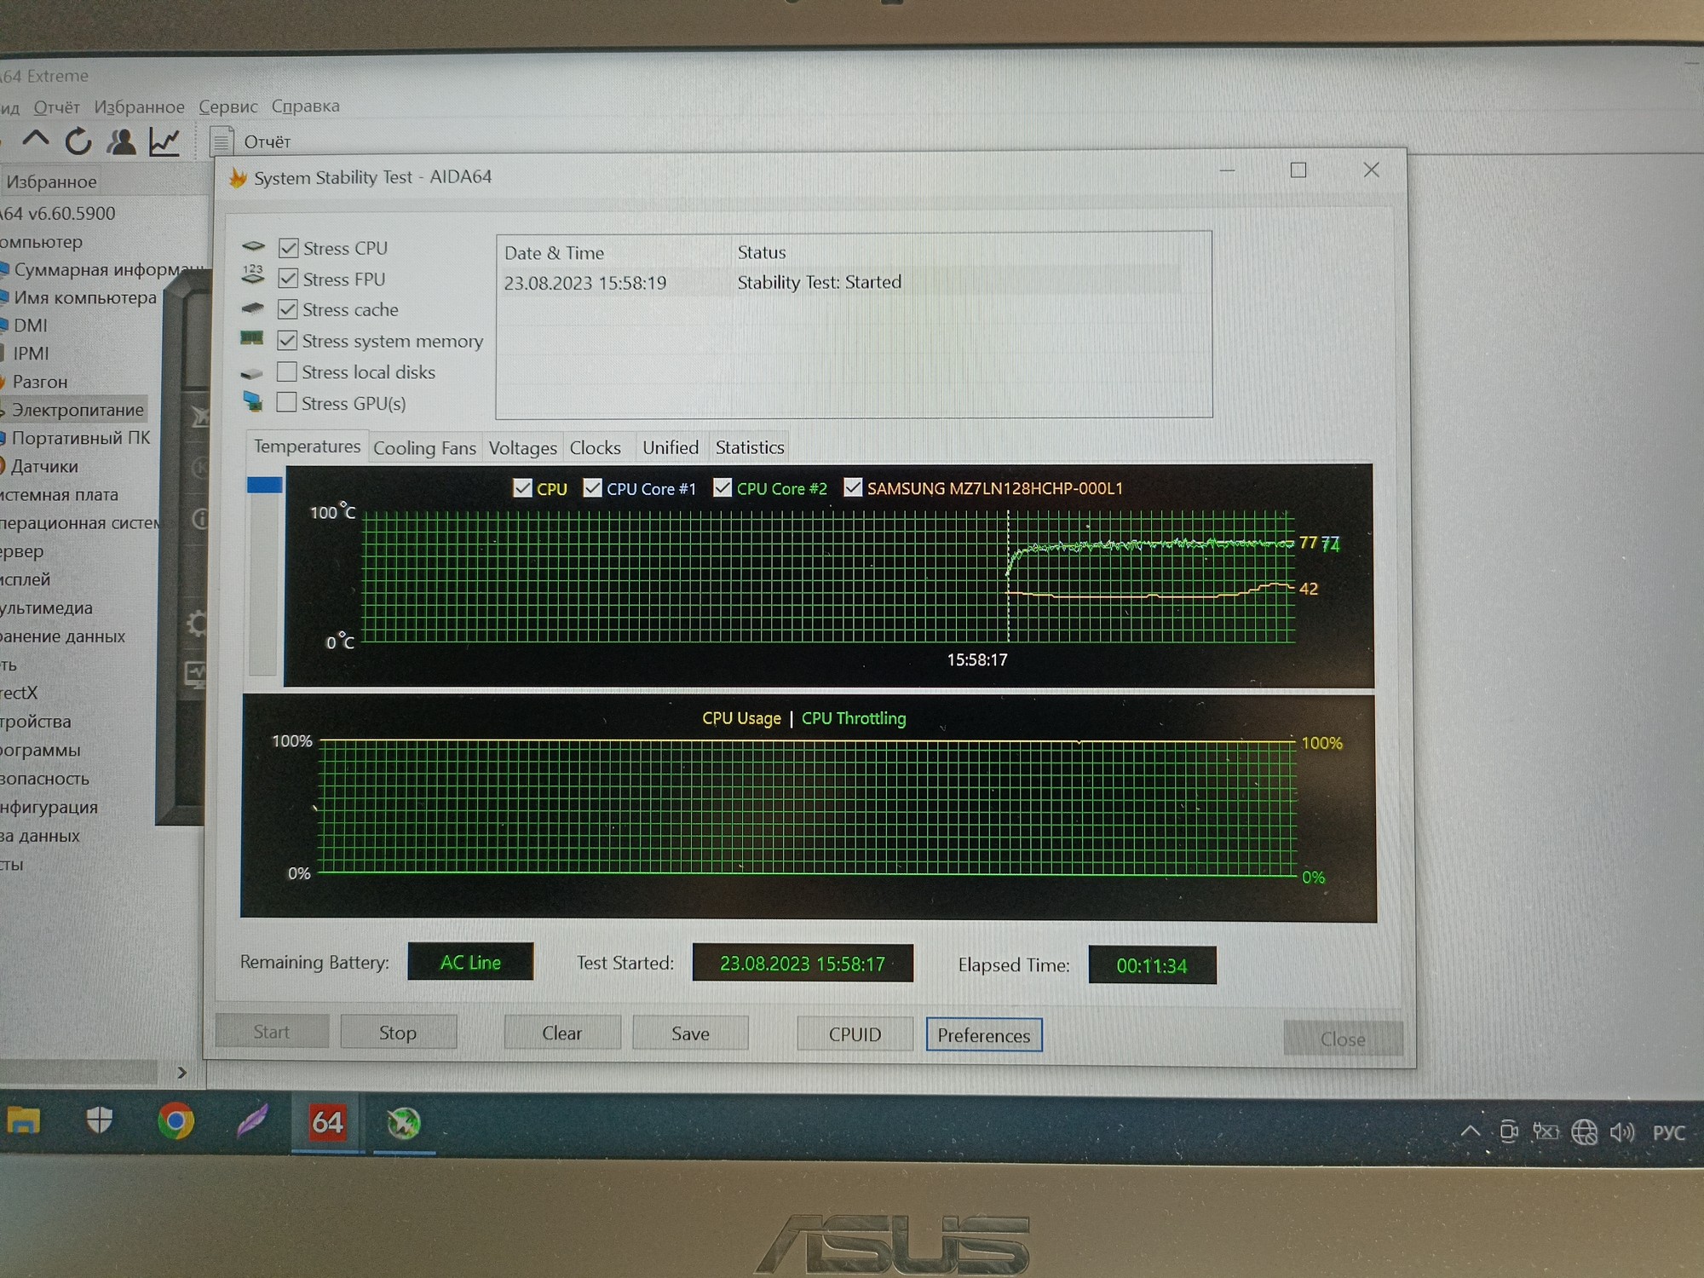The width and height of the screenshot is (1704, 1278).
Task: Click the user profile toolbar icon
Action: tap(122, 141)
